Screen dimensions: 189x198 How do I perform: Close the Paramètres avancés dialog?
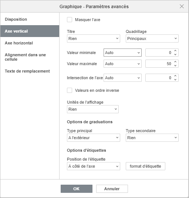pos(182,6)
